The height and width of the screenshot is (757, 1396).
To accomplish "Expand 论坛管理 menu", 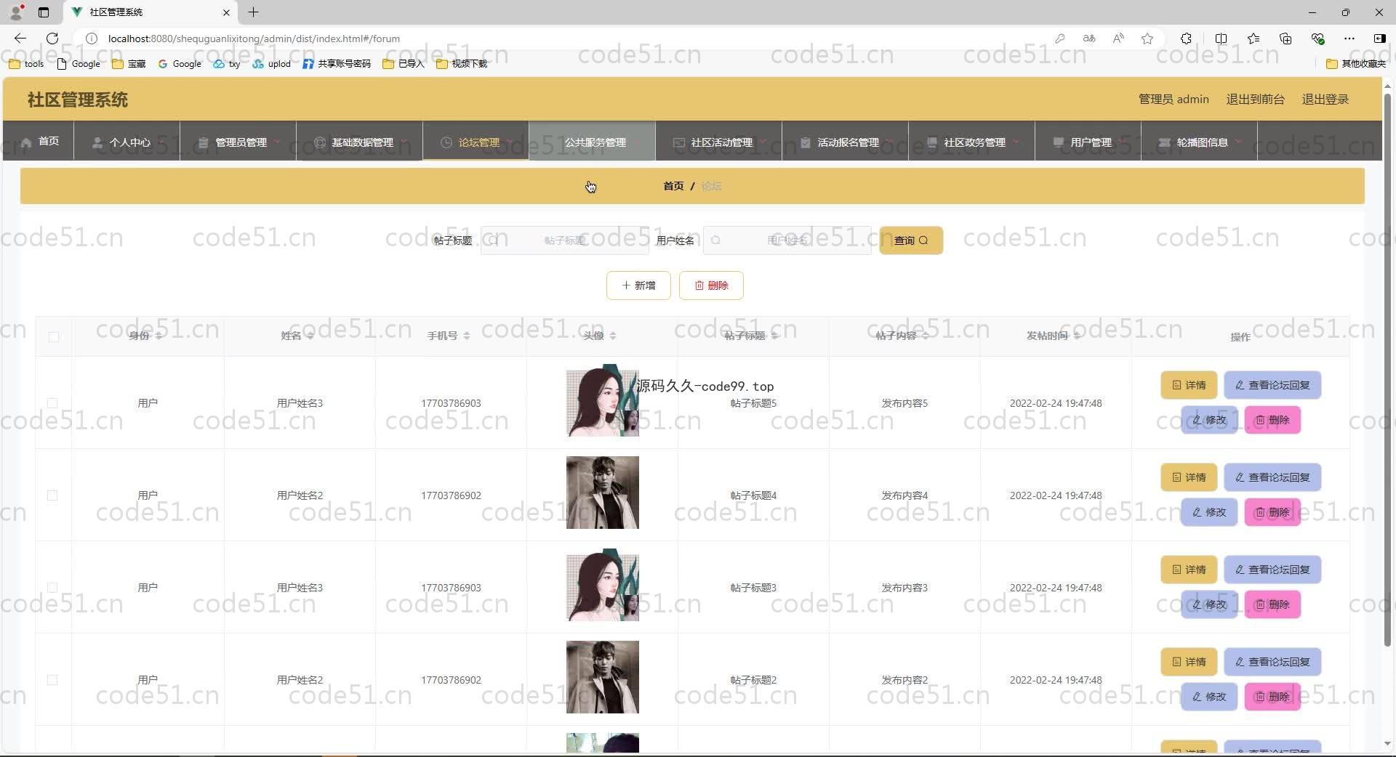I will [x=476, y=142].
